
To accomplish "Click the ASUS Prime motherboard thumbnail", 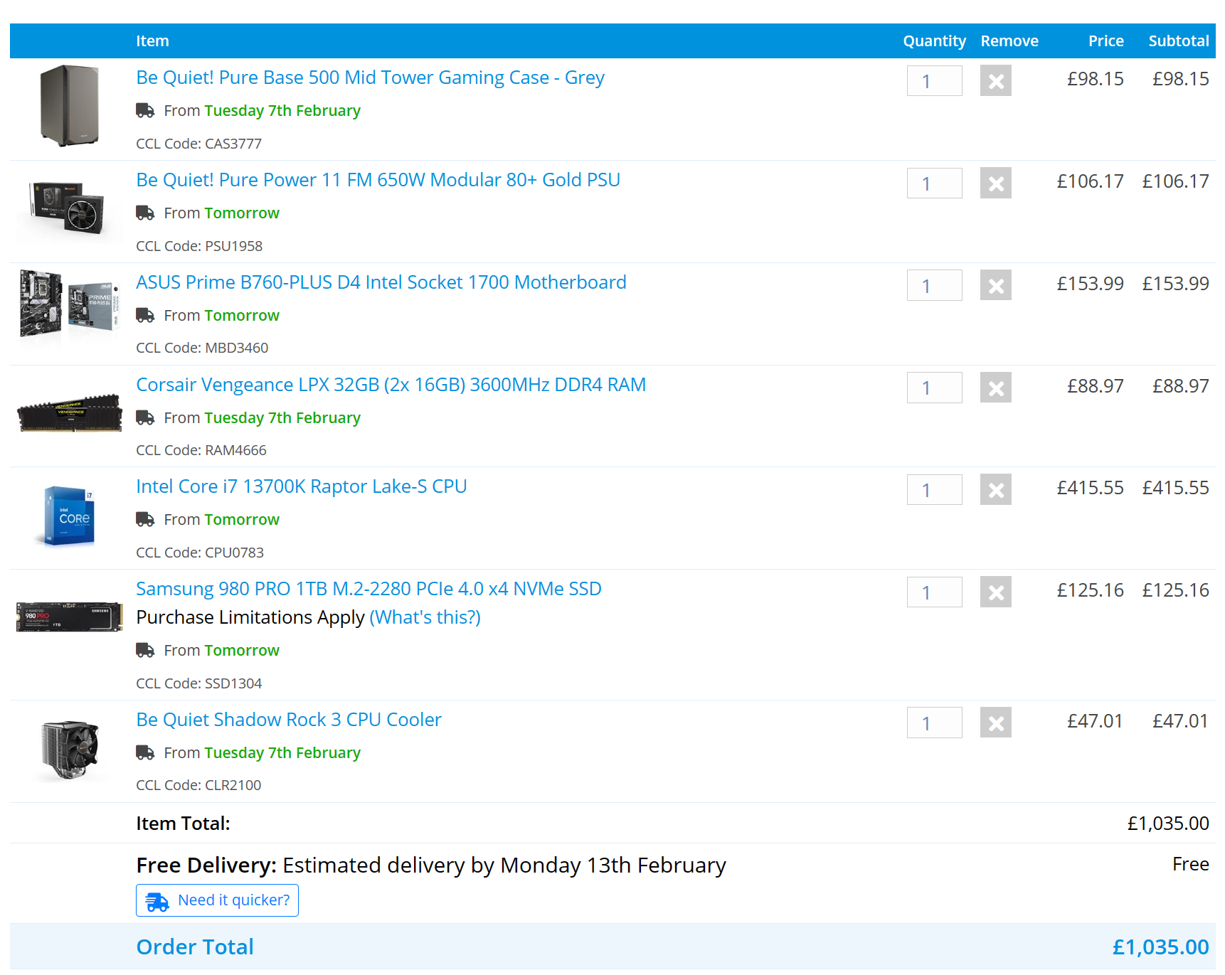I will (69, 304).
